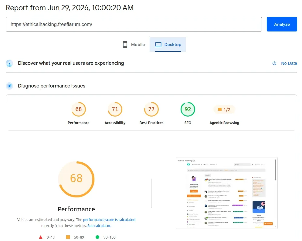Click the Analyze button
This screenshot has height=241, width=302.
pos(282,24)
